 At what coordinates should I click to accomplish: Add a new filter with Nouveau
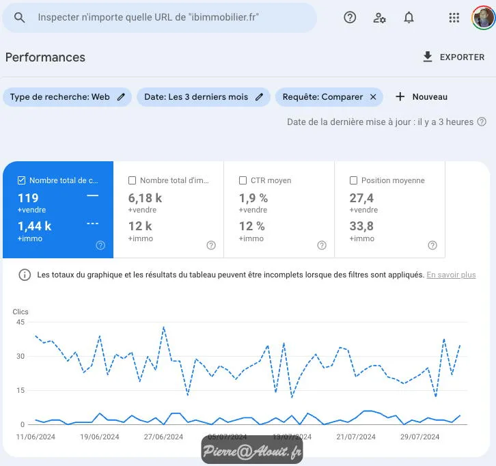pyautogui.click(x=422, y=97)
